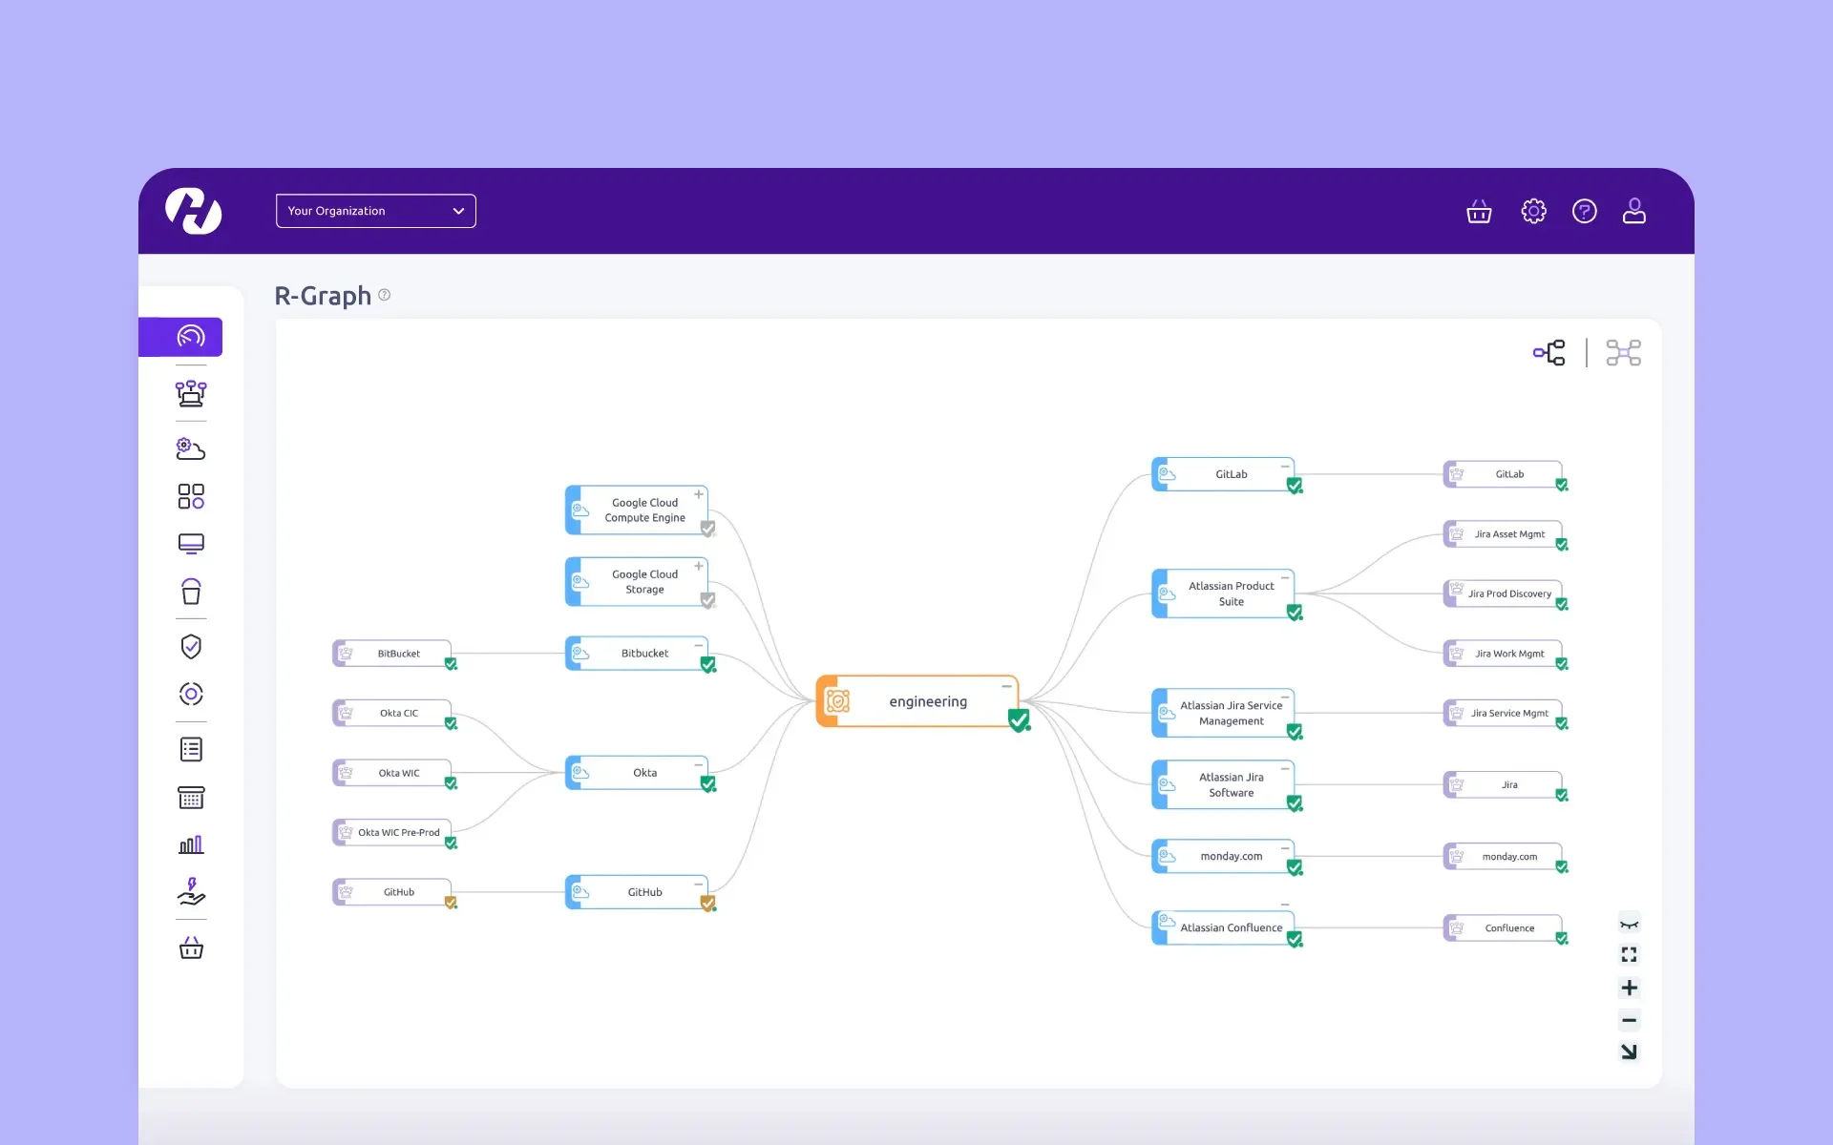Select the Atlassian Confluence node
Image resolution: width=1833 pixels, height=1145 pixels.
(x=1223, y=927)
